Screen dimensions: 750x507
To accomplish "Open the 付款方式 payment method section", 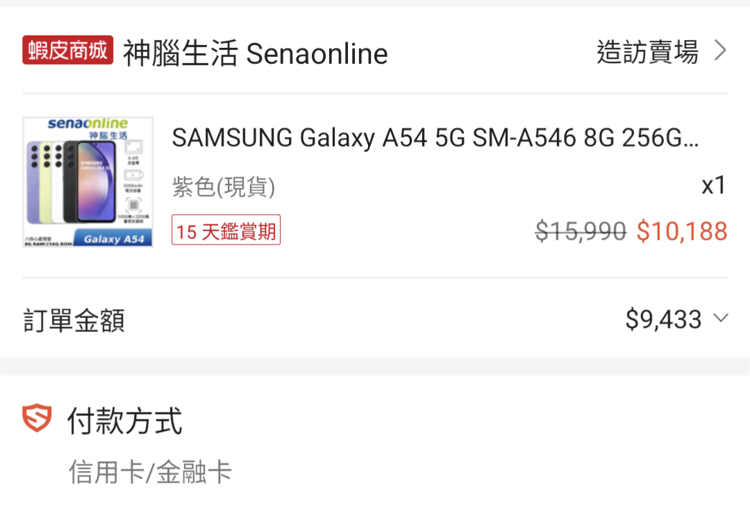I will click(x=125, y=421).
